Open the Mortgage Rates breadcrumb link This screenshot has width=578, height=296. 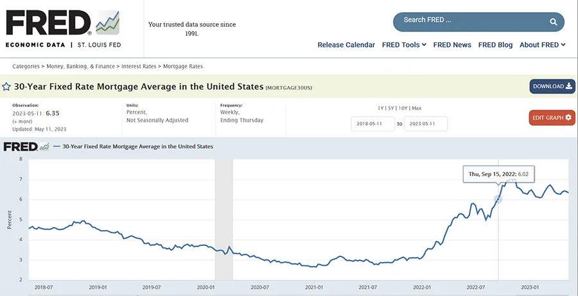click(x=184, y=66)
